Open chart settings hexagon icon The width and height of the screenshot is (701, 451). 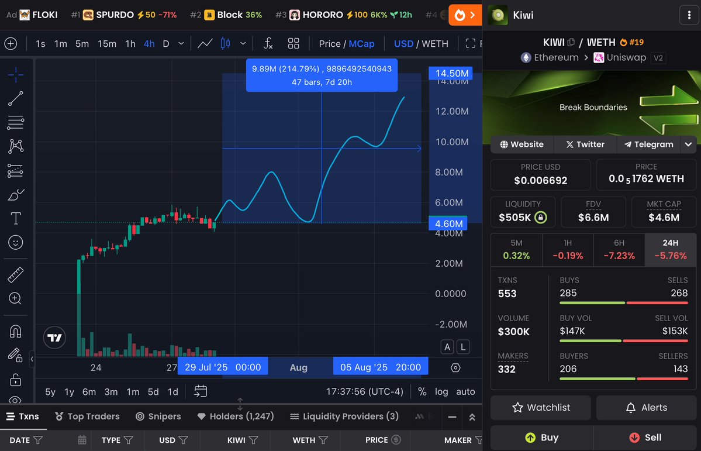pos(455,368)
